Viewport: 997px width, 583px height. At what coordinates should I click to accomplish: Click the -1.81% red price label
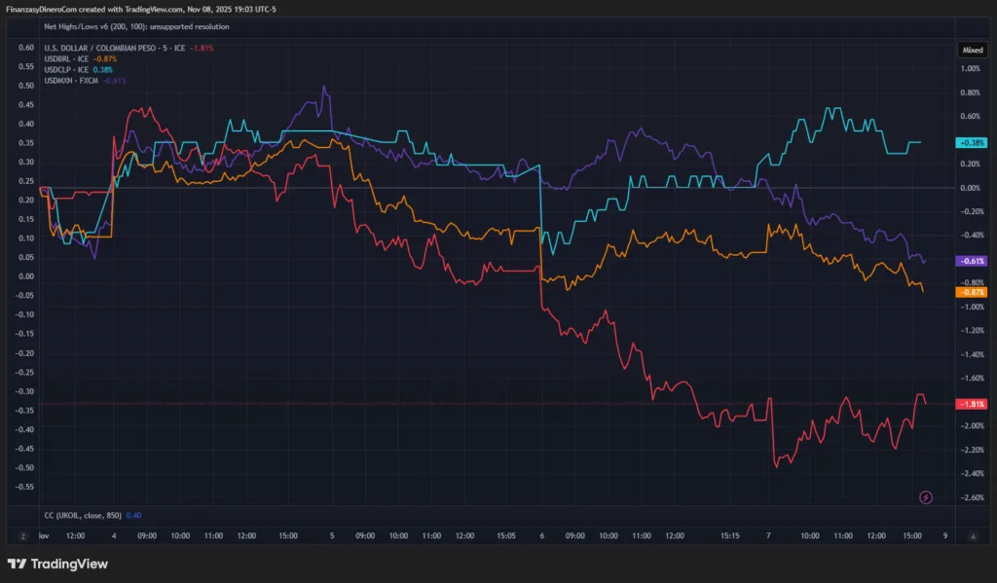coord(972,403)
